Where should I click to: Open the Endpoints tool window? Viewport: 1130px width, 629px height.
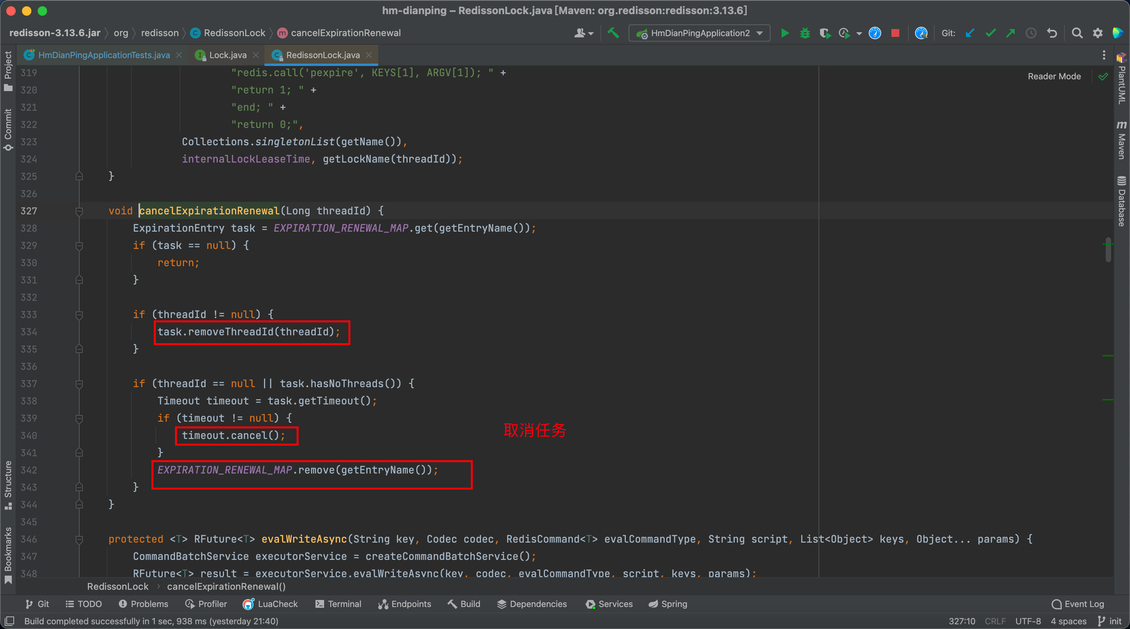pyautogui.click(x=405, y=604)
